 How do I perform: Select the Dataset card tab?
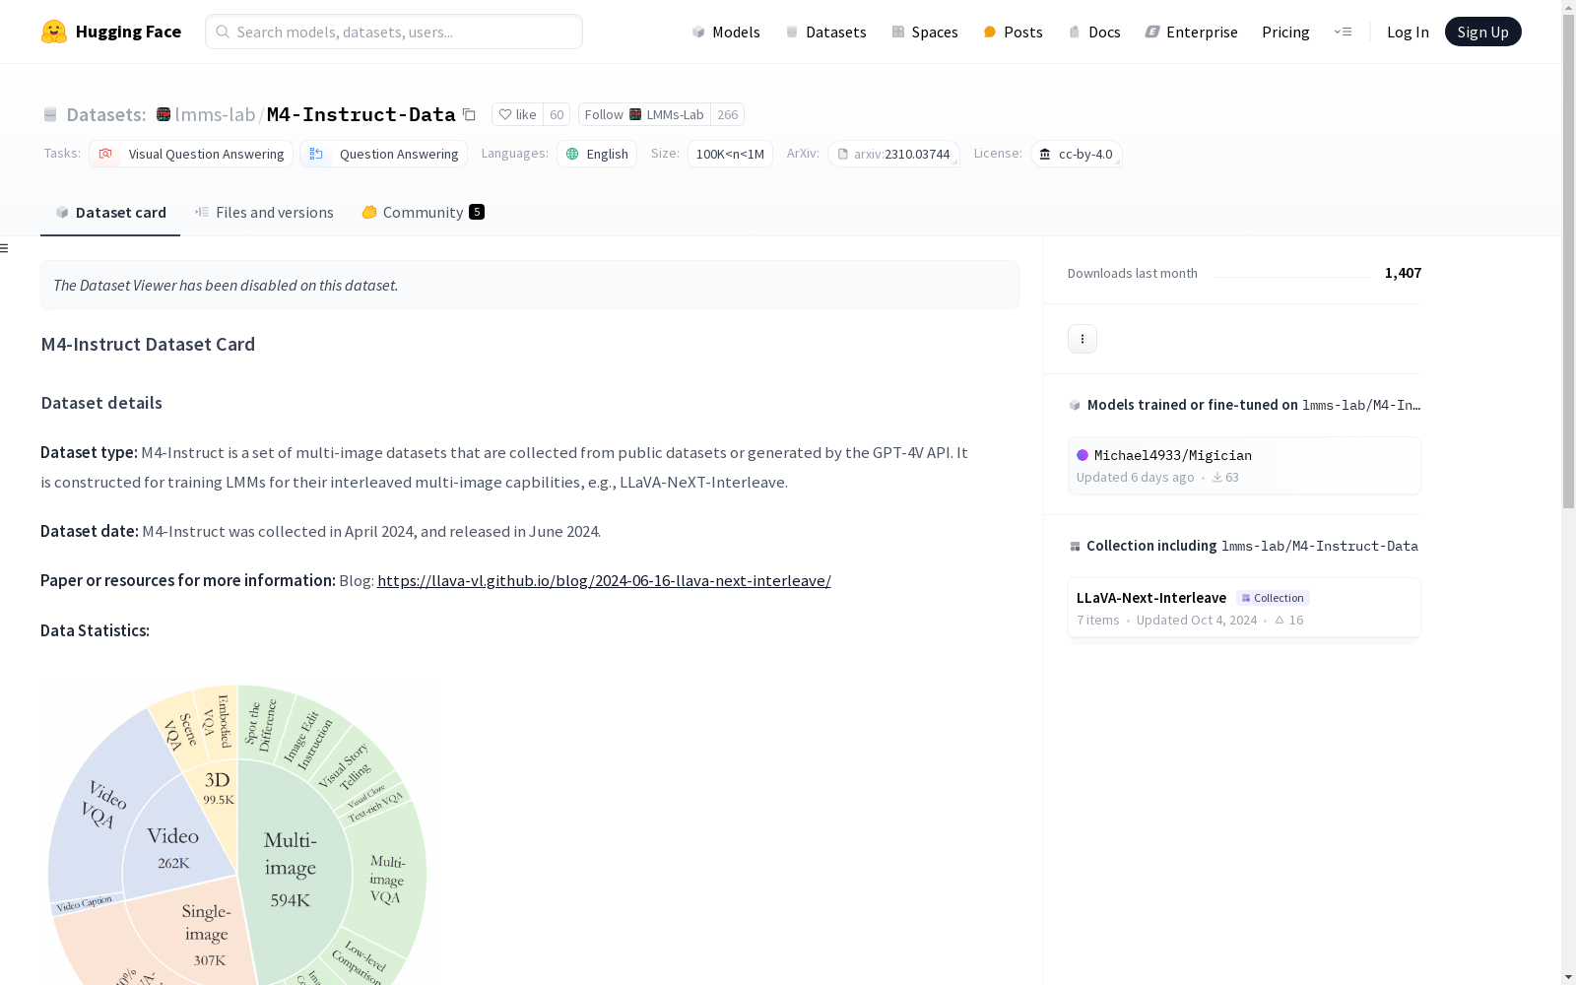110,213
